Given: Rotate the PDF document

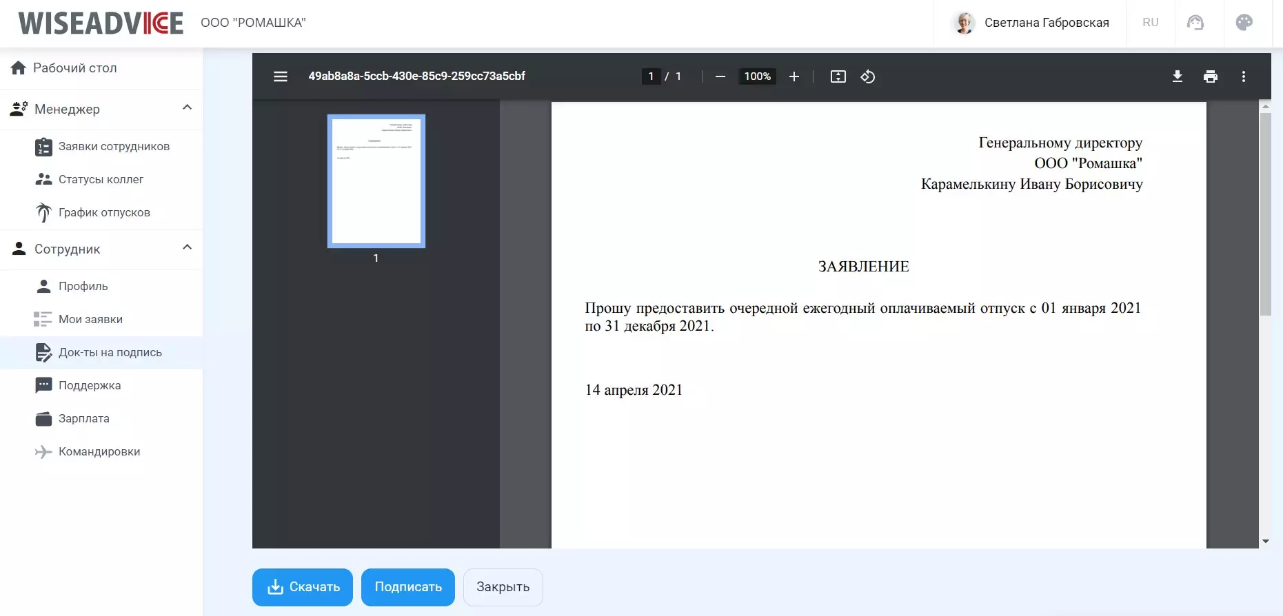Looking at the screenshot, I should (x=868, y=76).
